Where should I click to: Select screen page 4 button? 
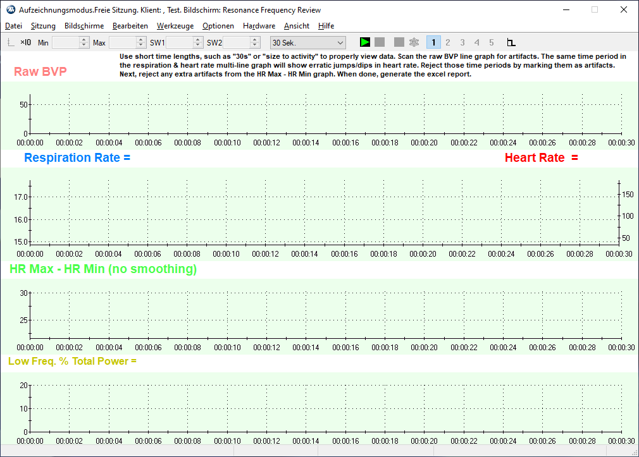pos(477,42)
